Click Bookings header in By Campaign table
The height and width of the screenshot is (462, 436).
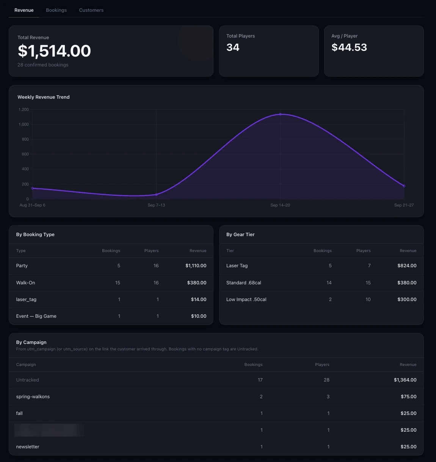click(253, 365)
